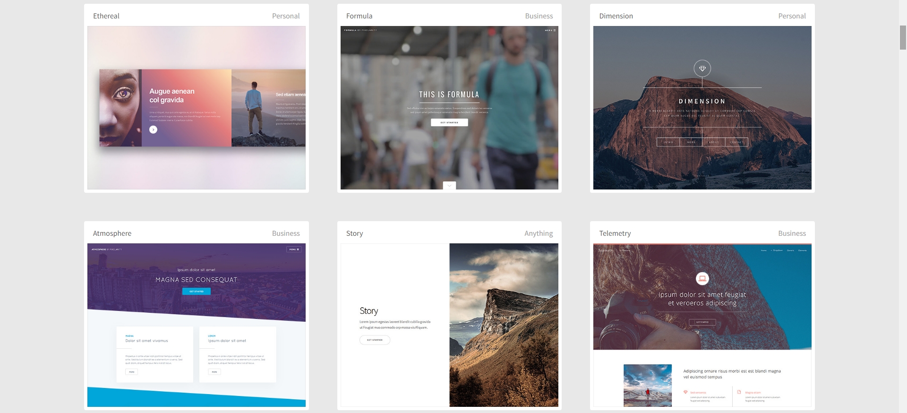Select Work in Dimension preview navigation

point(691,142)
